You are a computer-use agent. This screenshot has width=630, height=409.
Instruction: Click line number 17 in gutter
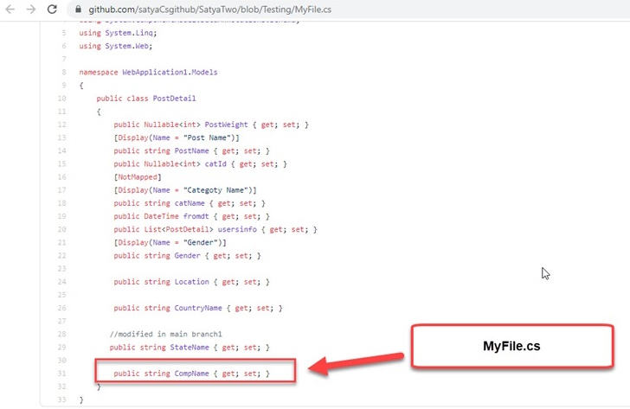62,190
